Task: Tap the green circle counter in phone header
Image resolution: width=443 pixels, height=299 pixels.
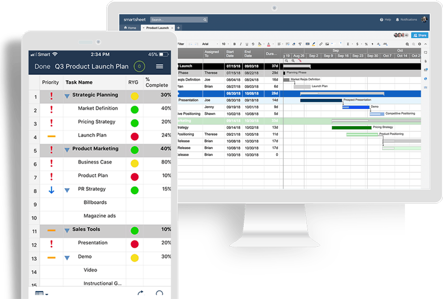Action: pos(139,66)
